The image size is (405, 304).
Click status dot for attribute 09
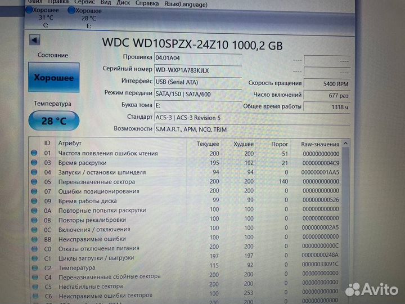coord(34,201)
